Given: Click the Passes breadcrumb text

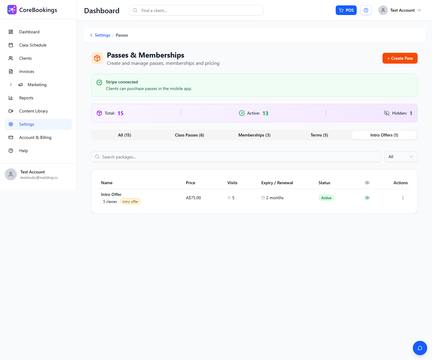Looking at the screenshot, I should click(122, 35).
